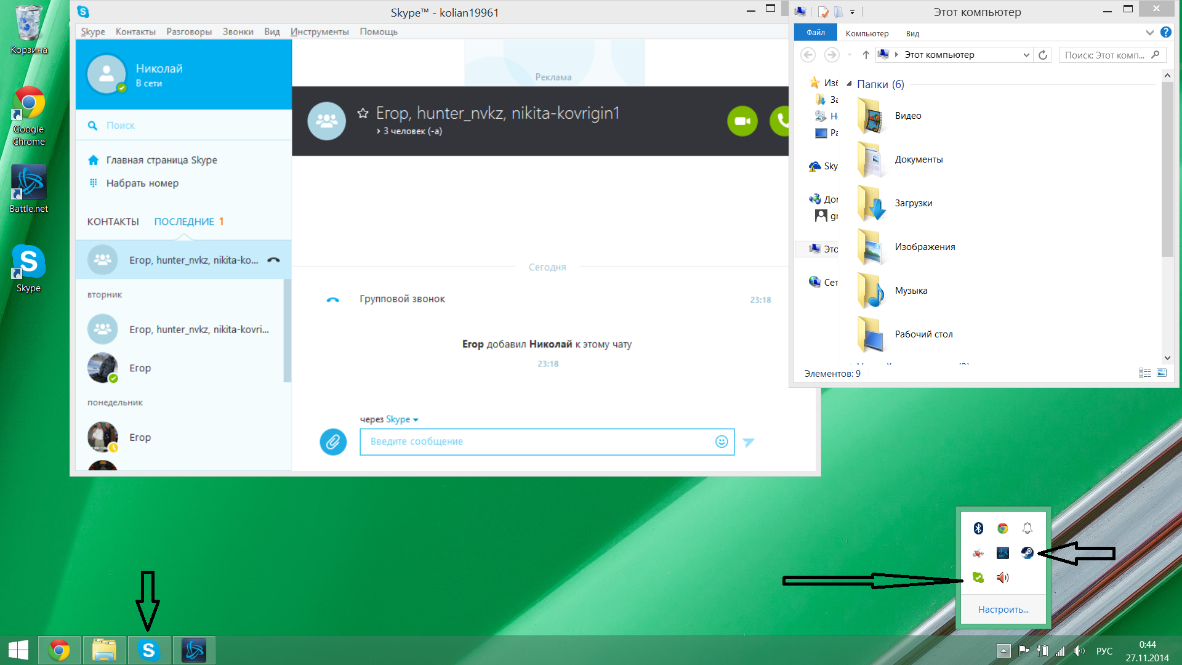Screen dimensions: 1182x665
Task: Click the РУС language indicator
Action: point(1104,651)
